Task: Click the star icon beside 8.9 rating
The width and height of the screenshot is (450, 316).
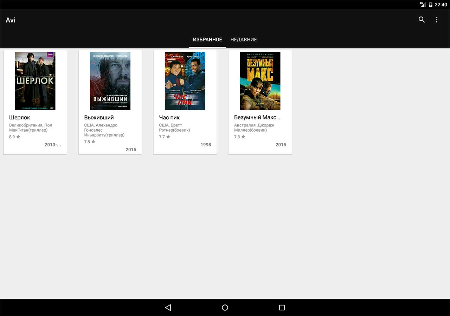Action: (x=18, y=137)
